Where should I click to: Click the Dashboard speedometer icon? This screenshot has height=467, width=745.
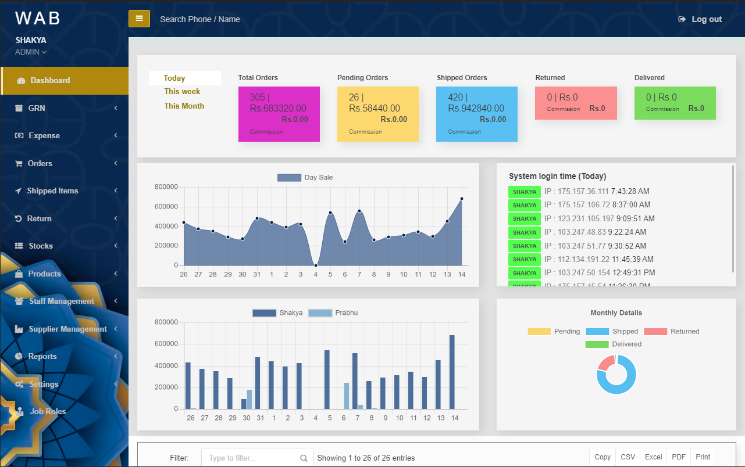click(x=22, y=81)
